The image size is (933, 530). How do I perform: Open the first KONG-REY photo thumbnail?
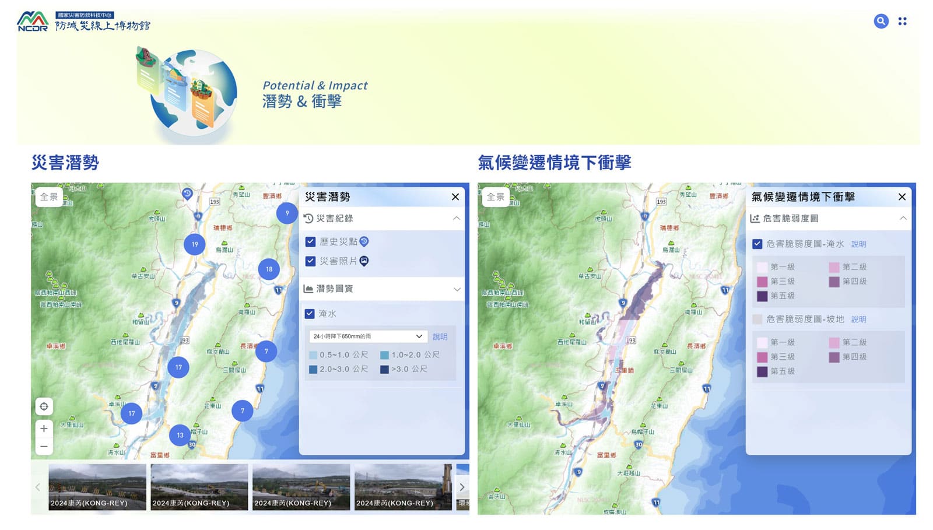(97, 487)
